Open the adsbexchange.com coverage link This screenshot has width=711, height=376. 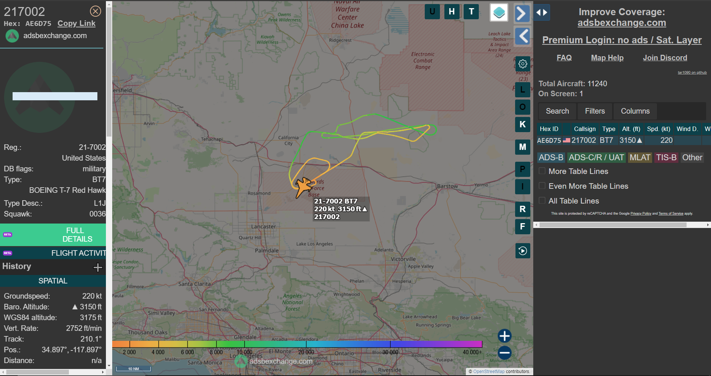tap(622, 23)
